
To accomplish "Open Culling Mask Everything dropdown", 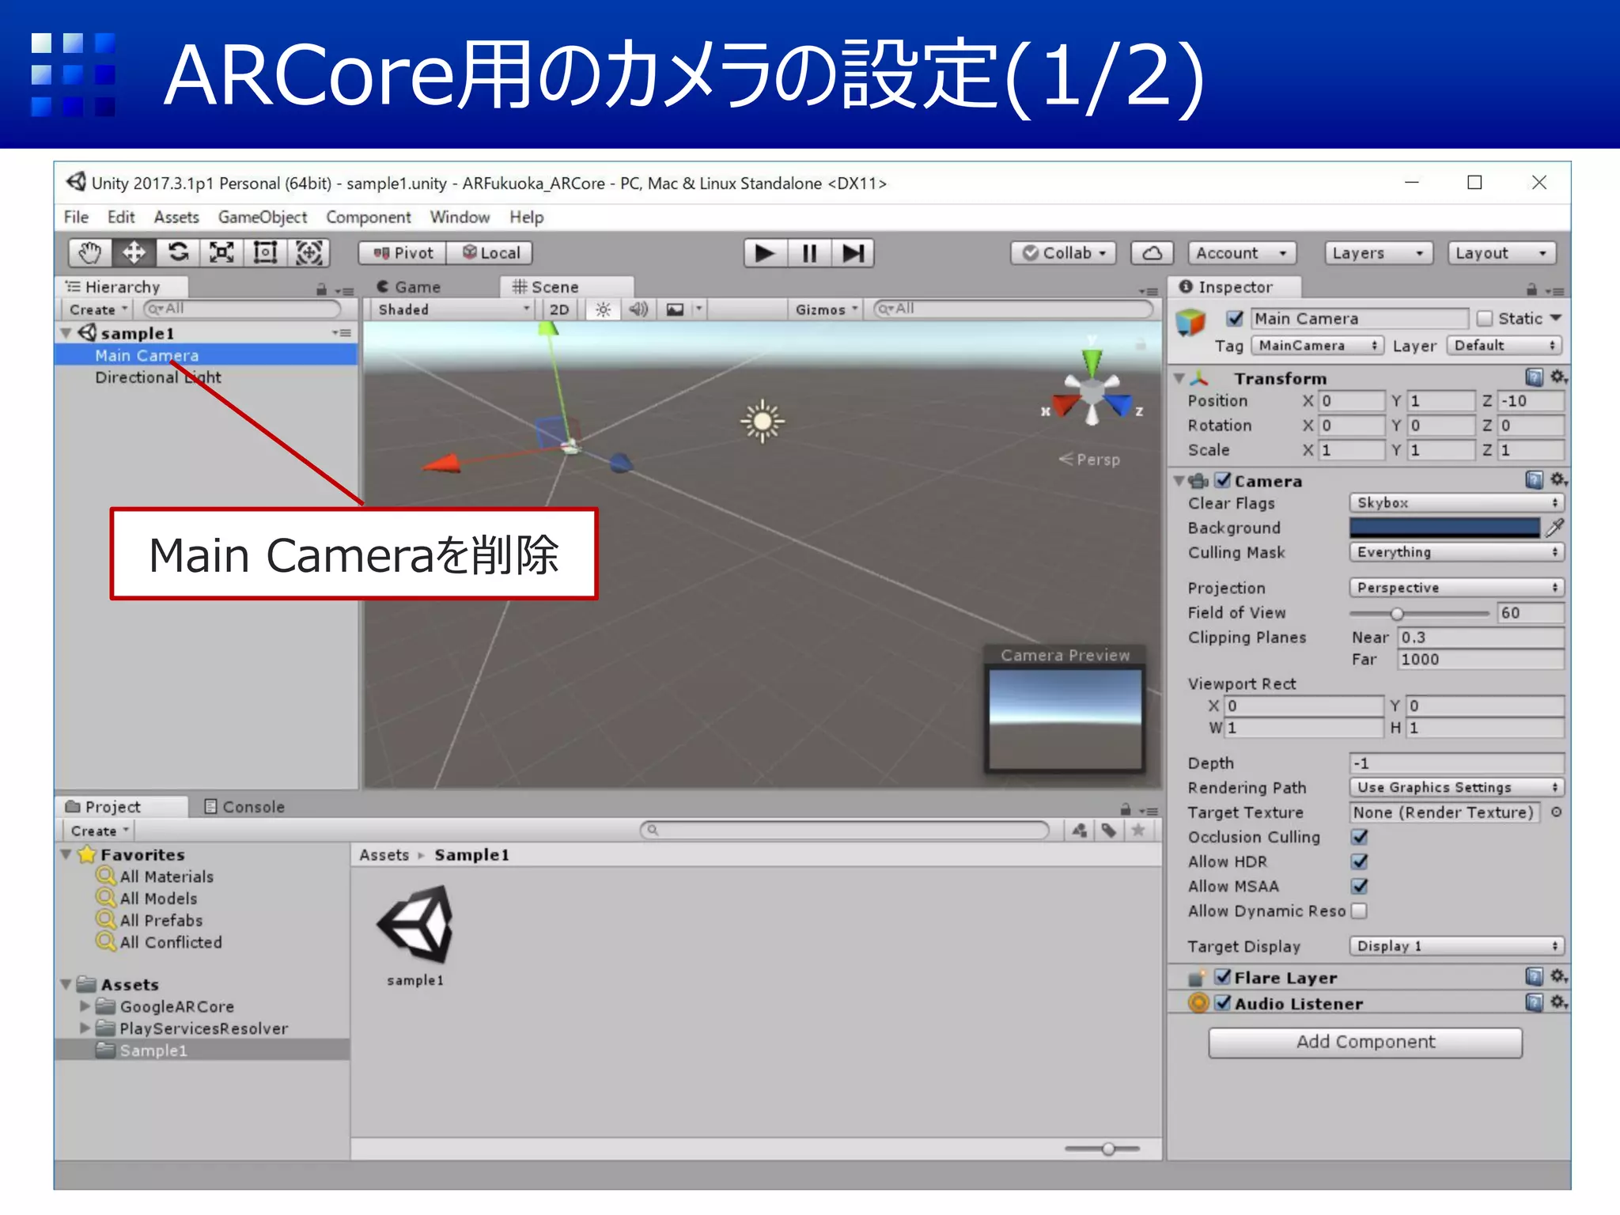I will (1456, 552).
